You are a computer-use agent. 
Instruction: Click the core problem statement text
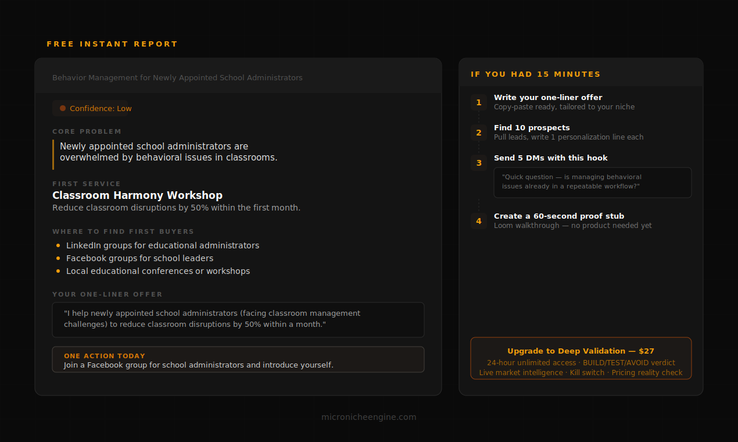[169, 152]
